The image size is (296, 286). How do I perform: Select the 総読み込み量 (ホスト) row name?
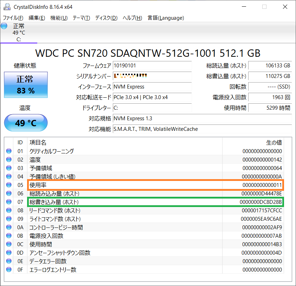tap(54, 193)
